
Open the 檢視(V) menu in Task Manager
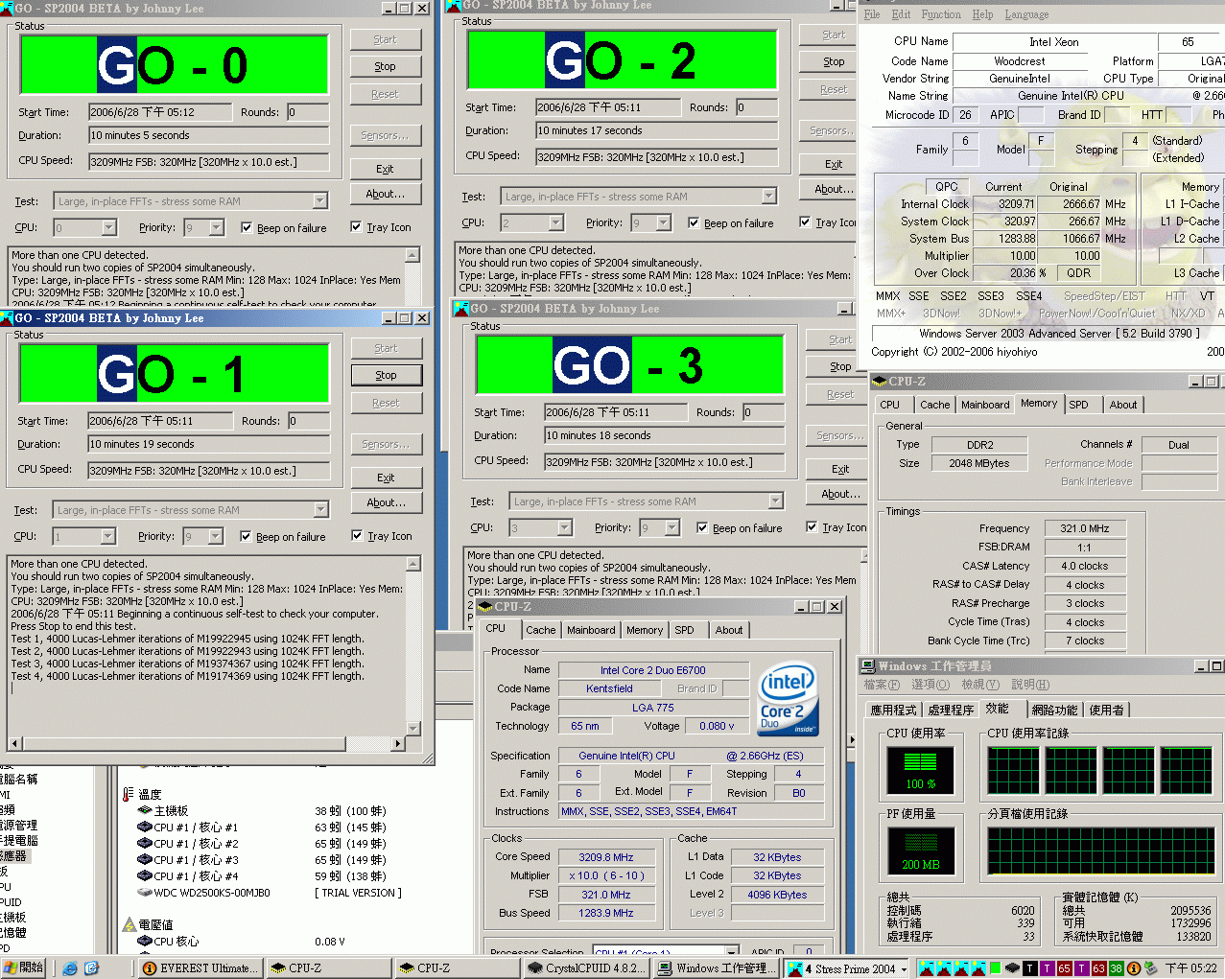coord(980,685)
